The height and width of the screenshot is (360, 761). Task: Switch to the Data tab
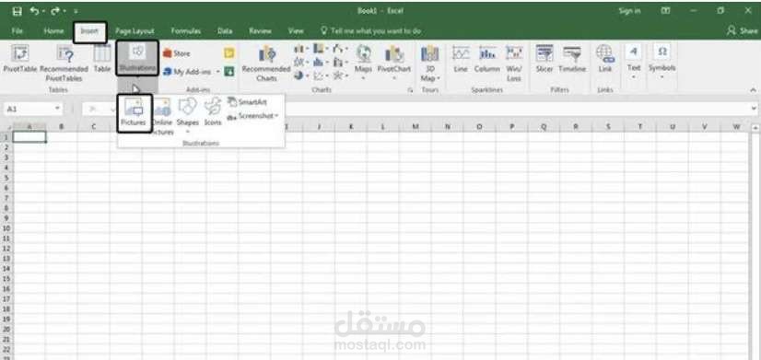tap(225, 31)
